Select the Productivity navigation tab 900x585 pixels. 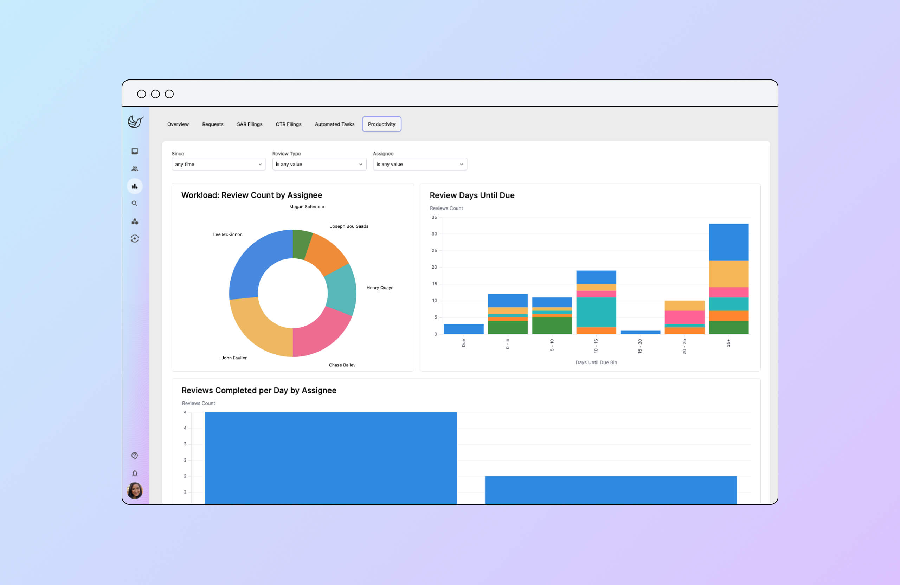click(382, 124)
